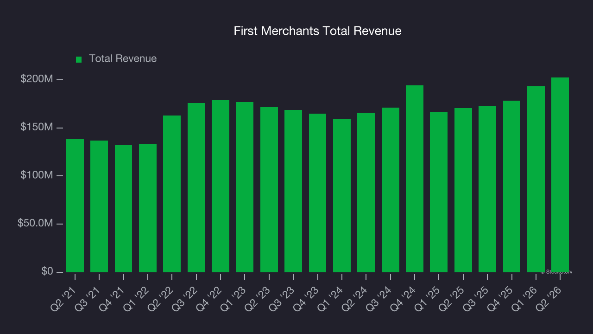
Task: Select the Q4 '21 revenue bar
Action: click(x=124, y=208)
